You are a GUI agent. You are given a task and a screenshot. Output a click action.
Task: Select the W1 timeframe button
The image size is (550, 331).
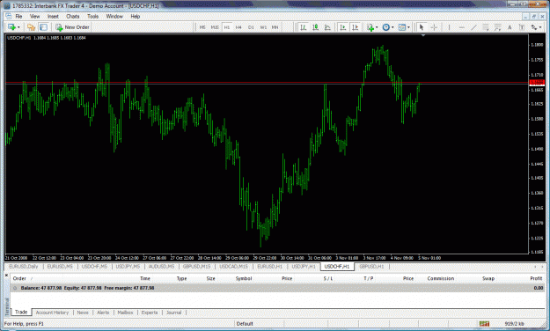263,27
